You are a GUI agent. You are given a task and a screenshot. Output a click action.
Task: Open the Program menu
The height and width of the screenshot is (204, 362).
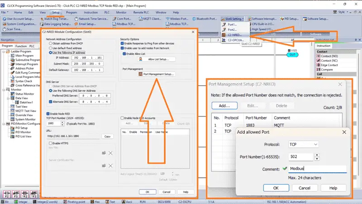click(x=71, y=12)
